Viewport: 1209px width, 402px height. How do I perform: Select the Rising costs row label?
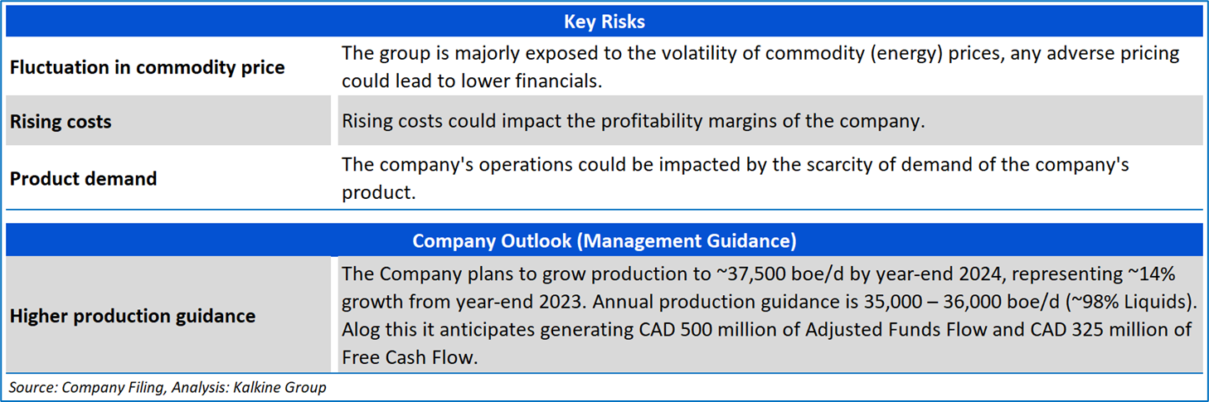tap(61, 122)
